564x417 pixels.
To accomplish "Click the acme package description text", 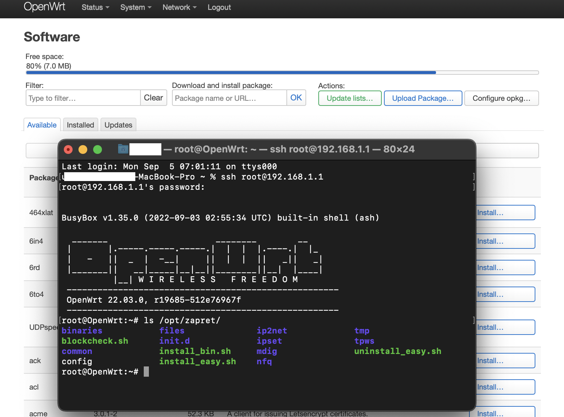I will [297, 414].
